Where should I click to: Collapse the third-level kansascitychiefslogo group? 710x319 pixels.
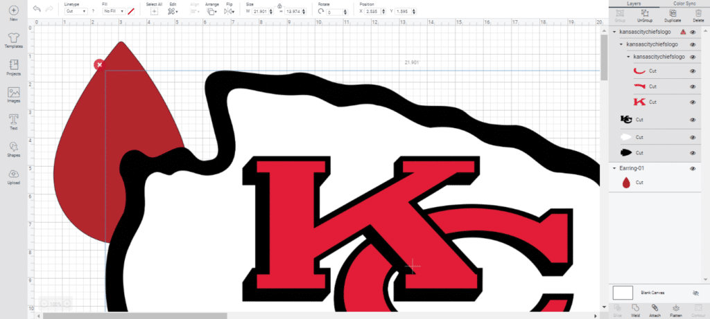[628, 57]
